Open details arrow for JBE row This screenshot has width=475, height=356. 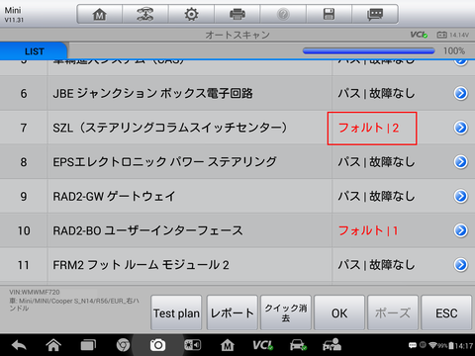tap(461, 93)
